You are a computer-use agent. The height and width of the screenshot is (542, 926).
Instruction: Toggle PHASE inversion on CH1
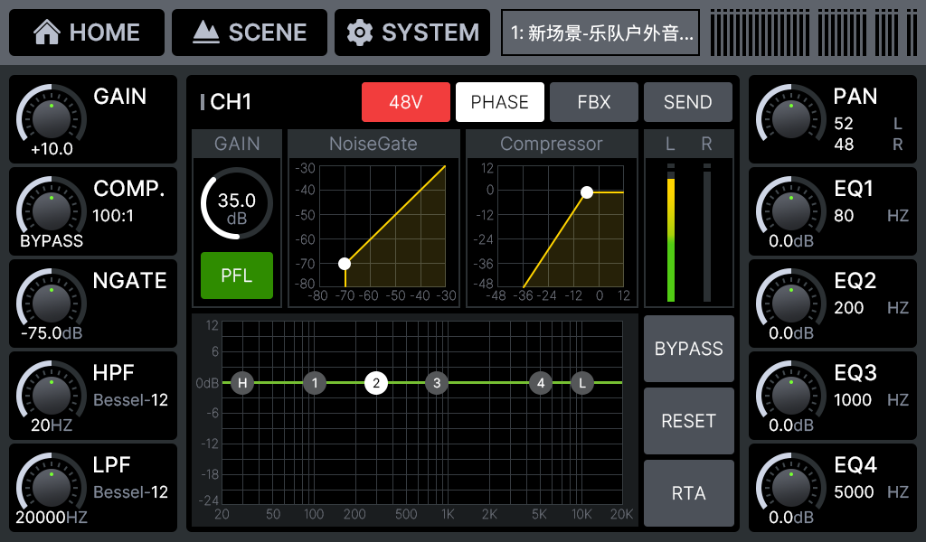click(499, 101)
